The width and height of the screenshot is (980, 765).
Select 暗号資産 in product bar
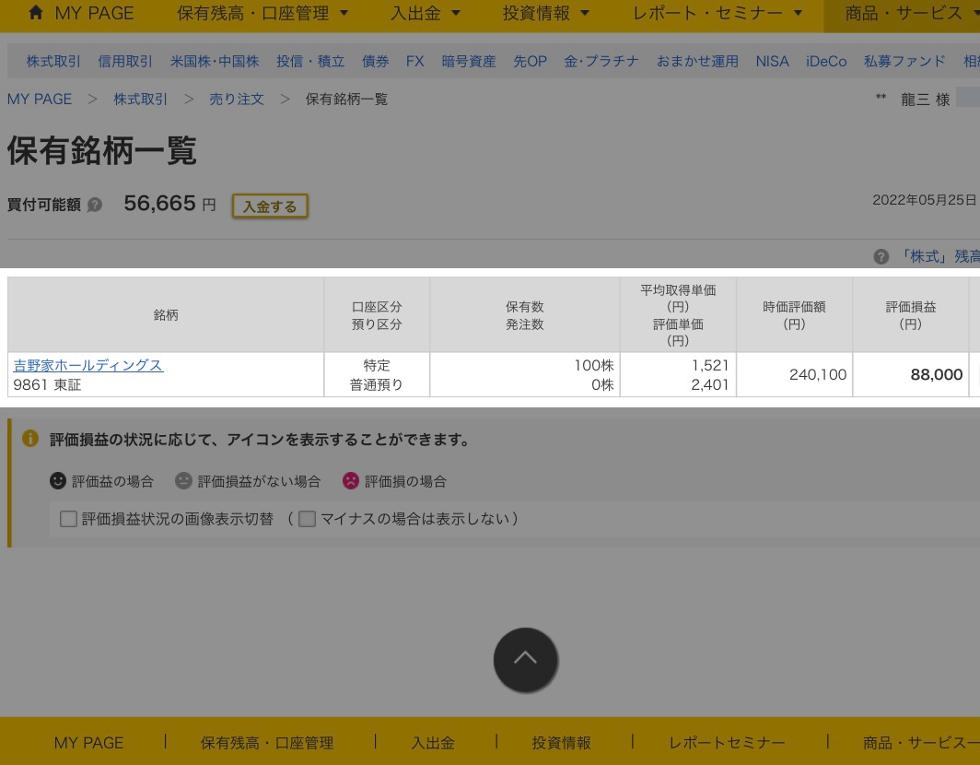[x=469, y=62]
